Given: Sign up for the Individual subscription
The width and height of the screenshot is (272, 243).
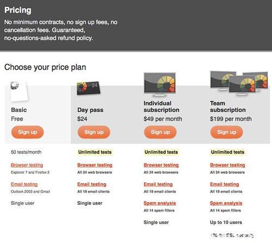Looking at the screenshot, I should coord(160,132).
